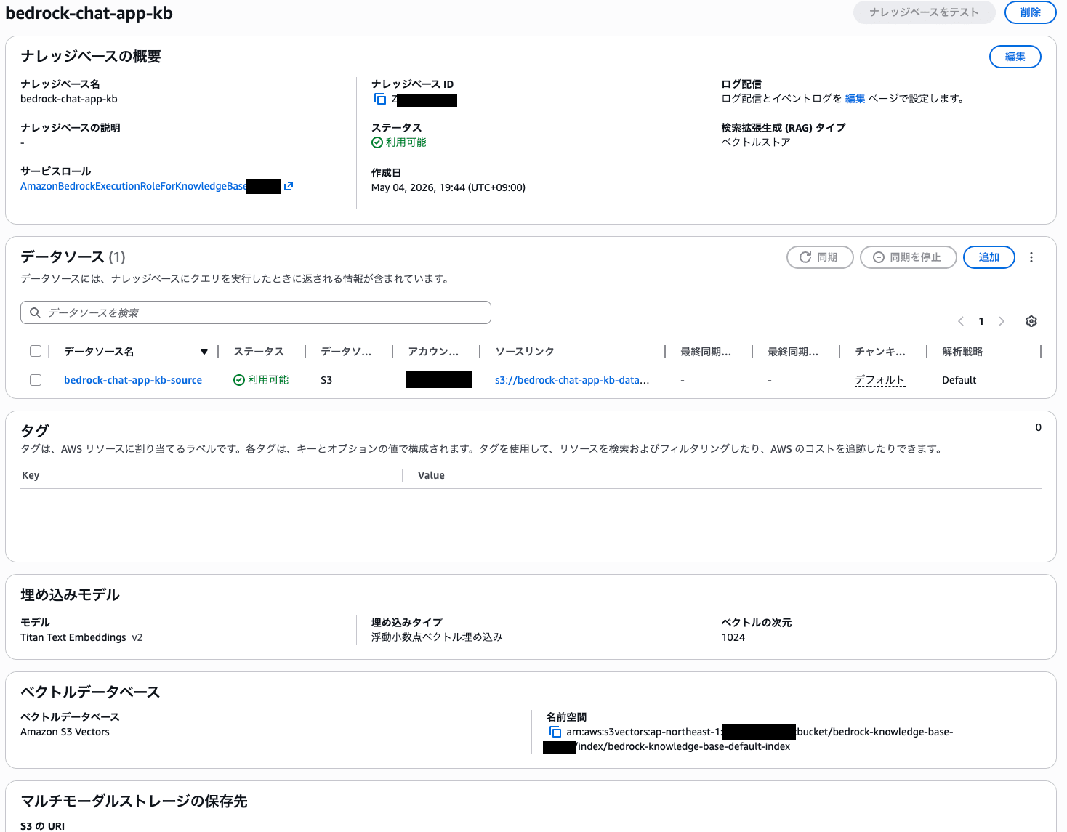This screenshot has height=832, width=1067.
Task: Click the S3 data source type cell
Action: (326, 380)
